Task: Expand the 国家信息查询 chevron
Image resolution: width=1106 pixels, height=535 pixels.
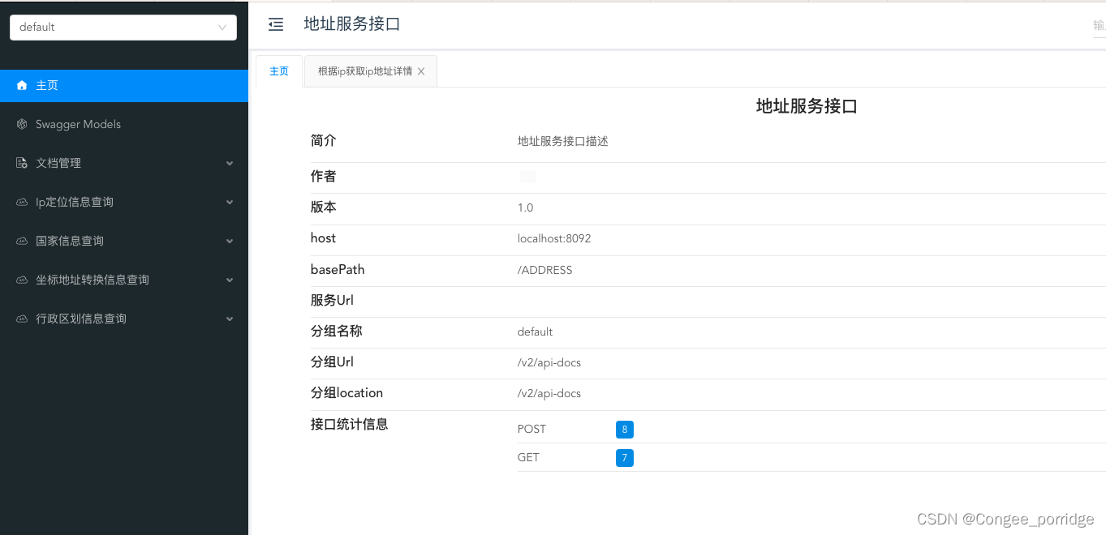Action: pyautogui.click(x=230, y=241)
